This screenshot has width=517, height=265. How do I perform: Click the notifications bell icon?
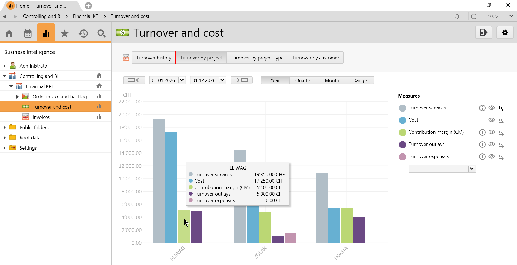pos(457,16)
